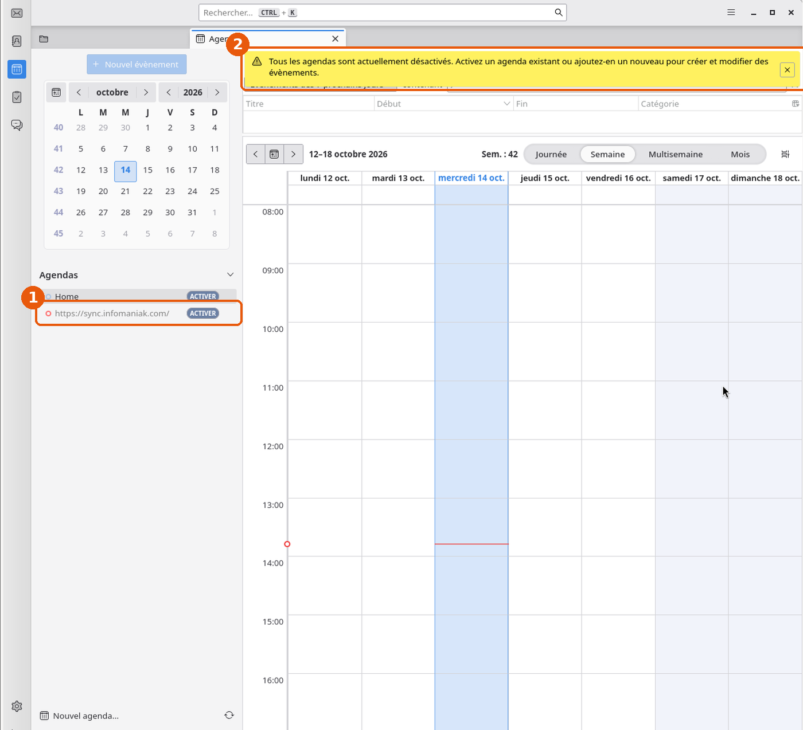Go to previous month in mini calendar

pyautogui.click(x=79, y=92)
